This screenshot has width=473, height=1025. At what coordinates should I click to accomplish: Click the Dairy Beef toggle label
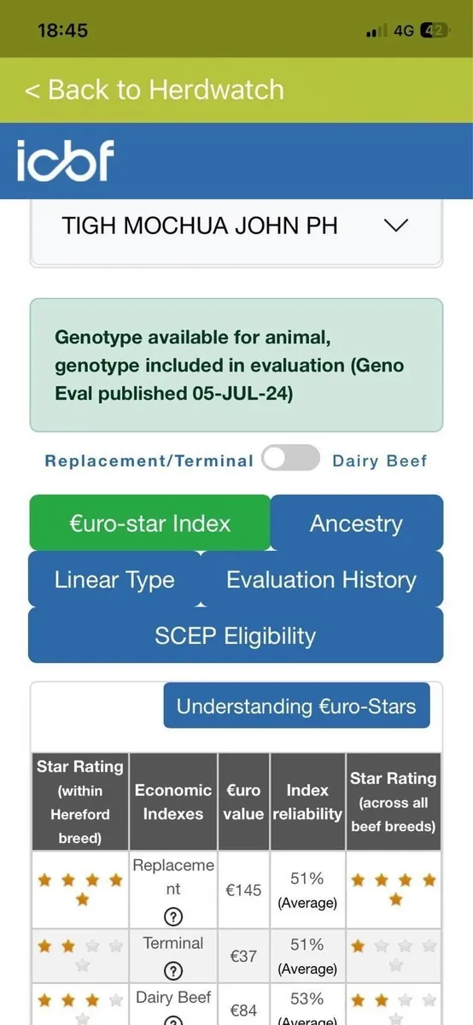click(379, 460)
